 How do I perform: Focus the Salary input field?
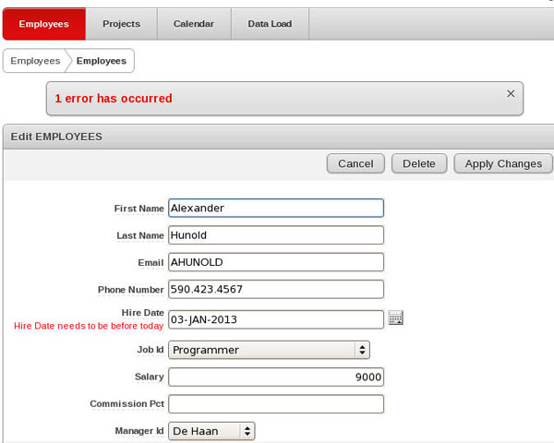coord(275,377)
